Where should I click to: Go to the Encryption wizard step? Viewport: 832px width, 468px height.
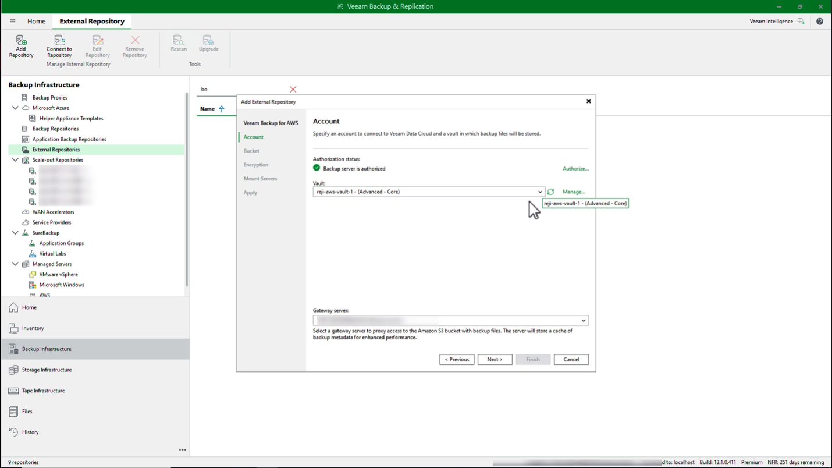[256, 165]
